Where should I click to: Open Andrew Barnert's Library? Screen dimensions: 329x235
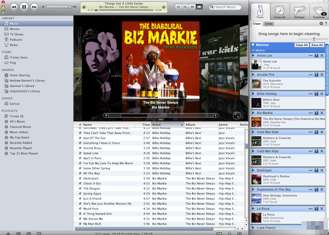click(x=27, y=80)
